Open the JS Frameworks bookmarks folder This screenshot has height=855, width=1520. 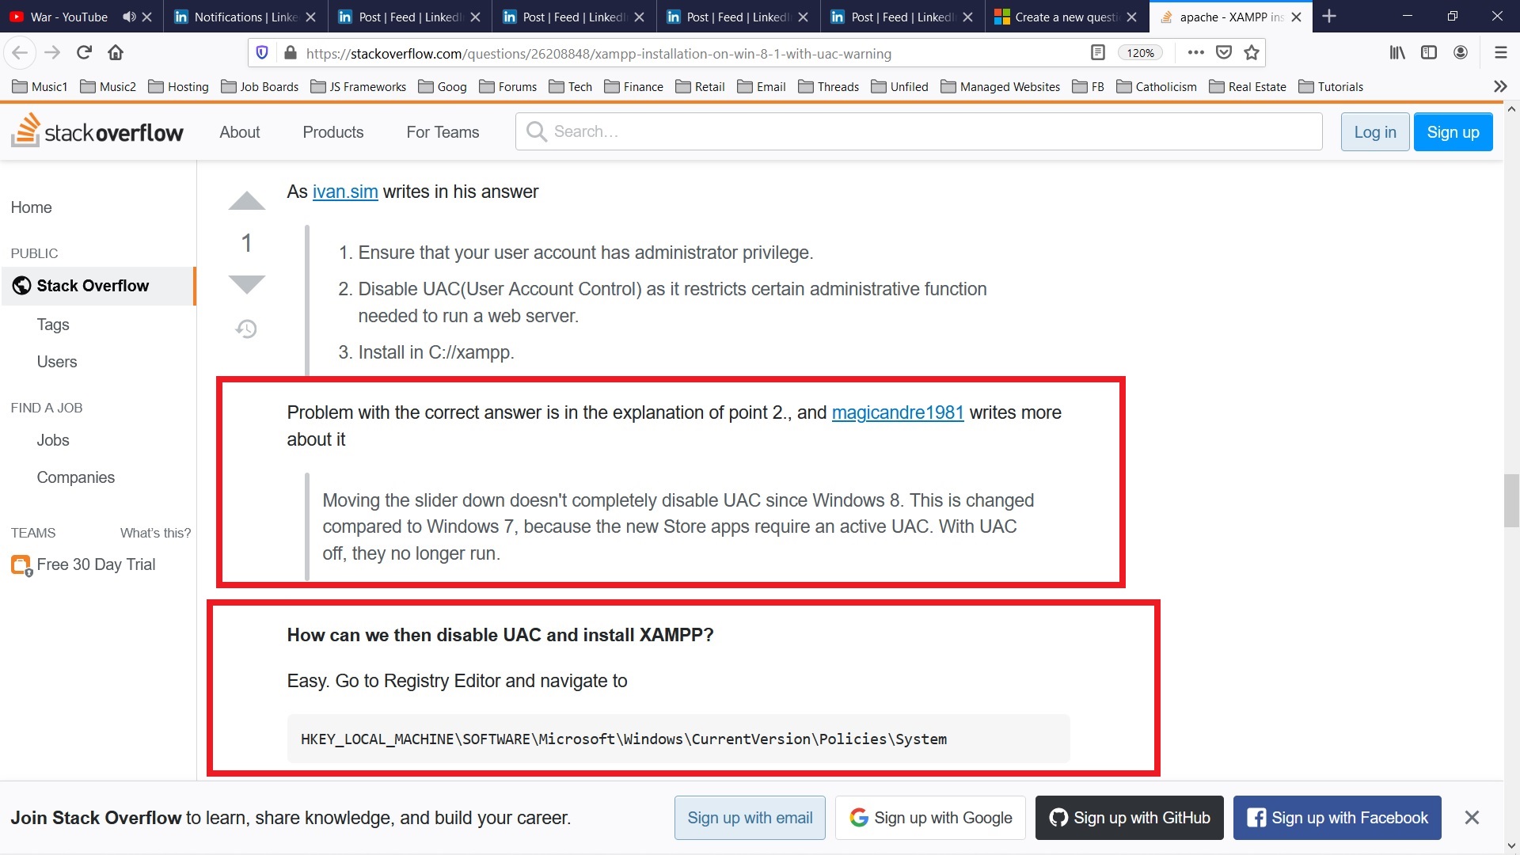click(x=359, y=86)
